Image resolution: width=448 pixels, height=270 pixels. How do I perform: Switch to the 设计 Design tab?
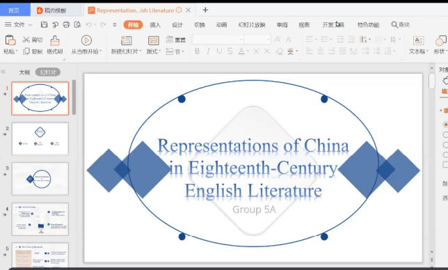(177, 25)
